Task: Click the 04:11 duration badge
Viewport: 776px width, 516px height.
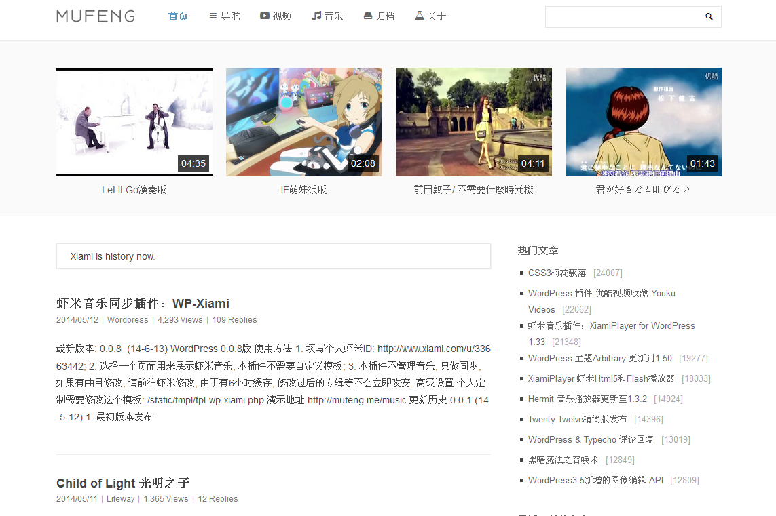Action: pyautogui.click(x=532, y=163)
